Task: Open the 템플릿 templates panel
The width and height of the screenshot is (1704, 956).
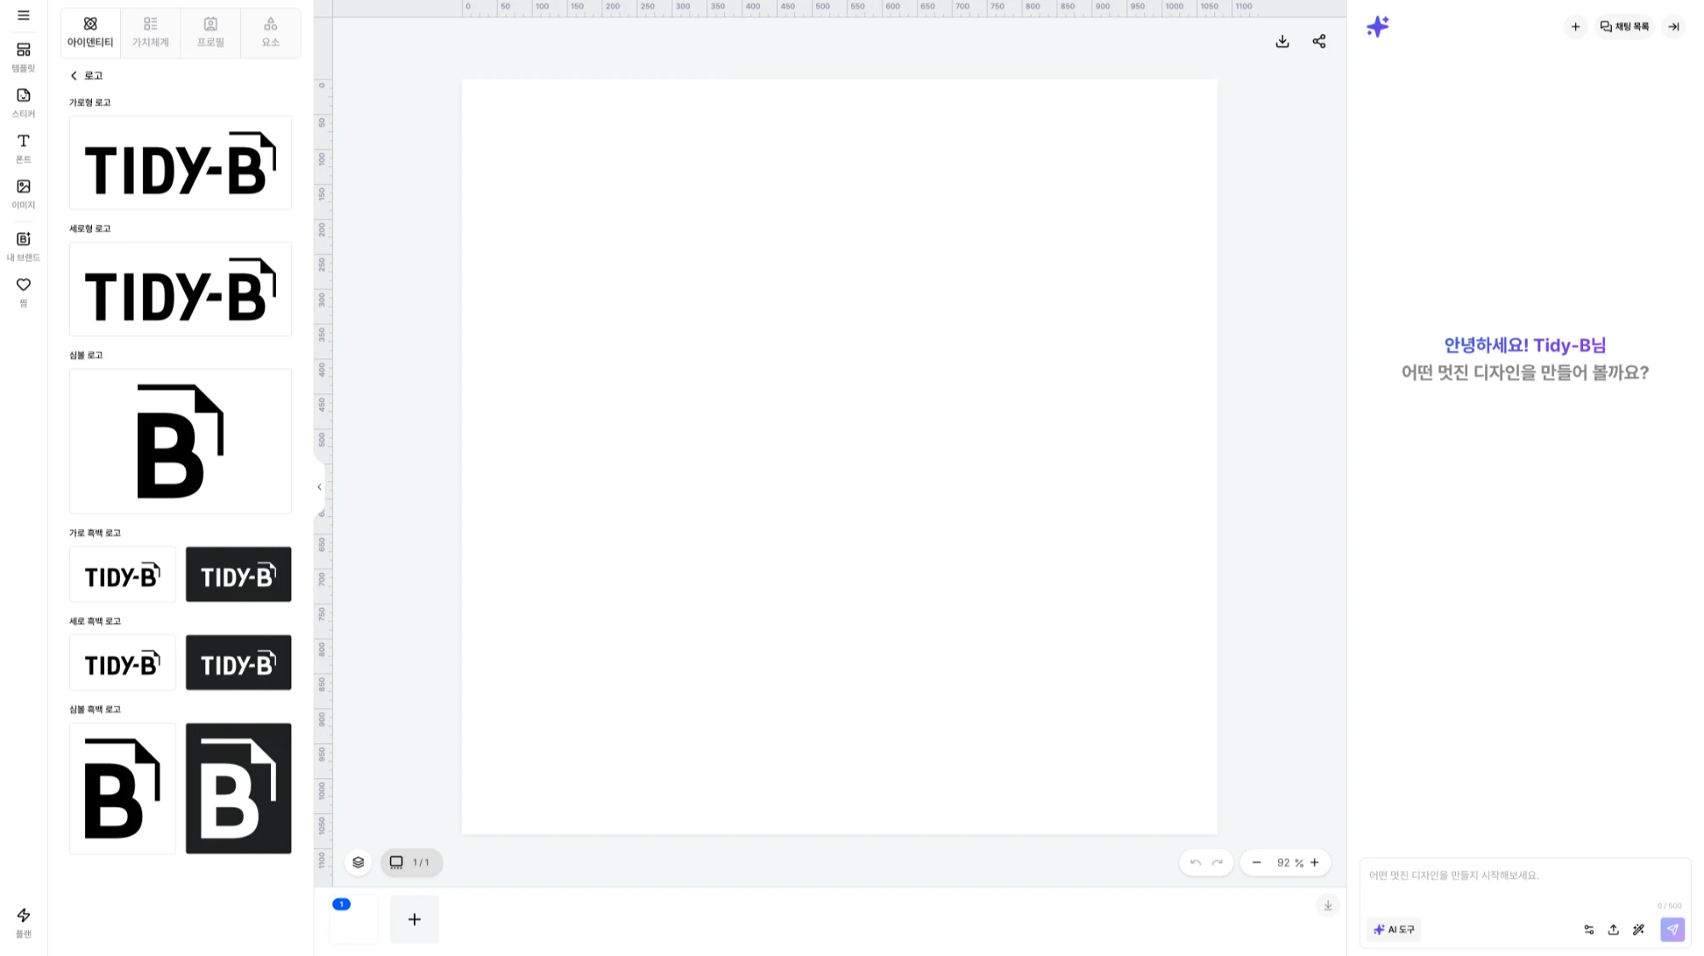Action: (23, 57)
